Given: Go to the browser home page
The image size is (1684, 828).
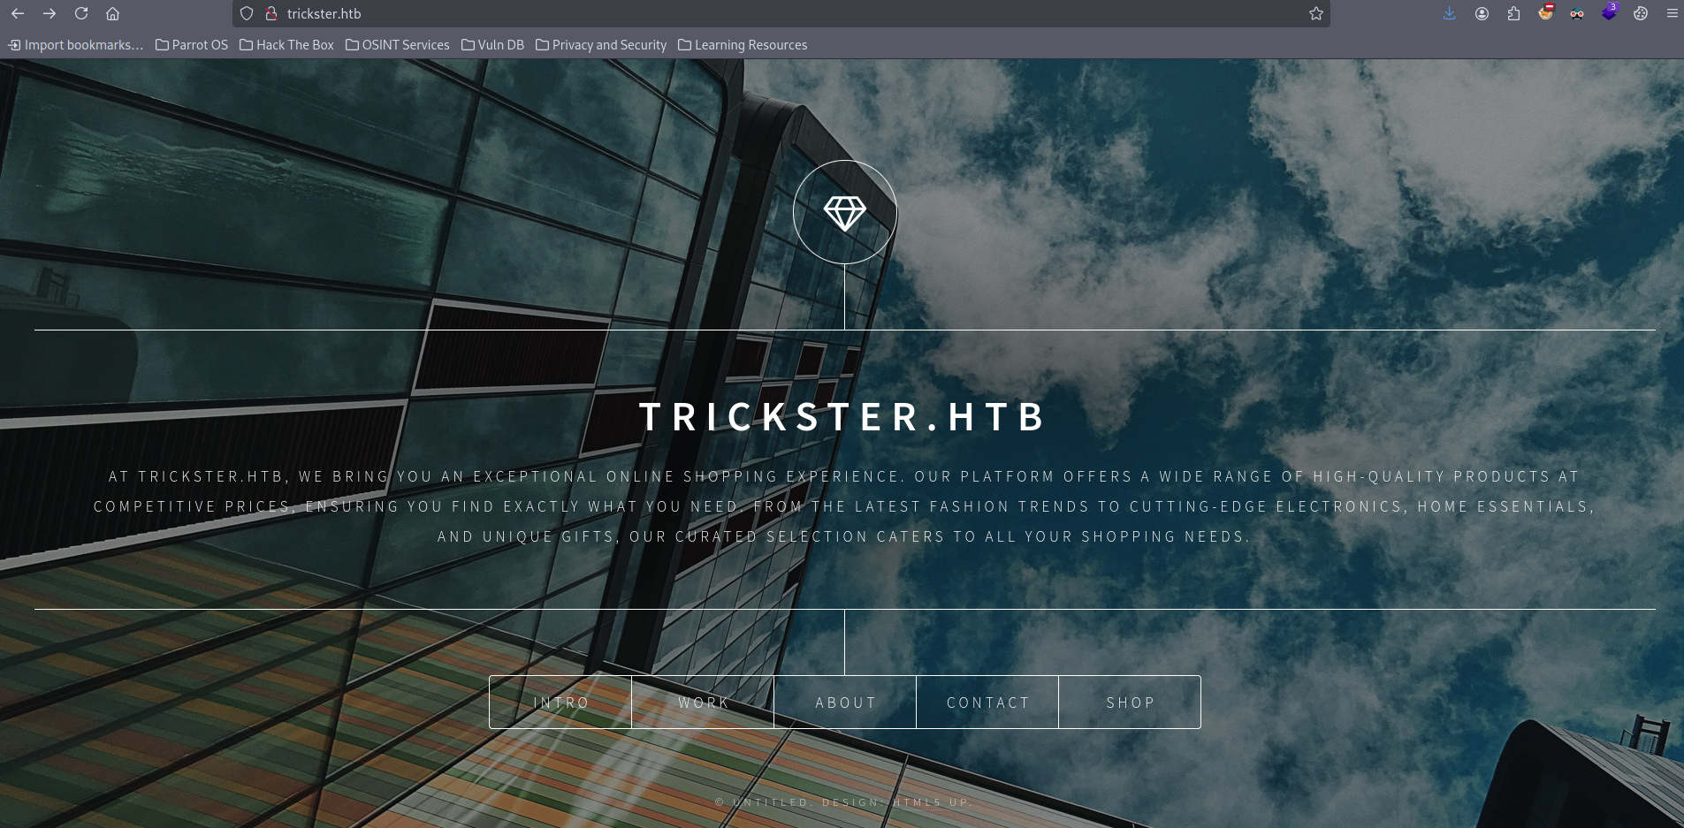Looking at the screenshot, I should pyautogui.click(x=112, y=13).
